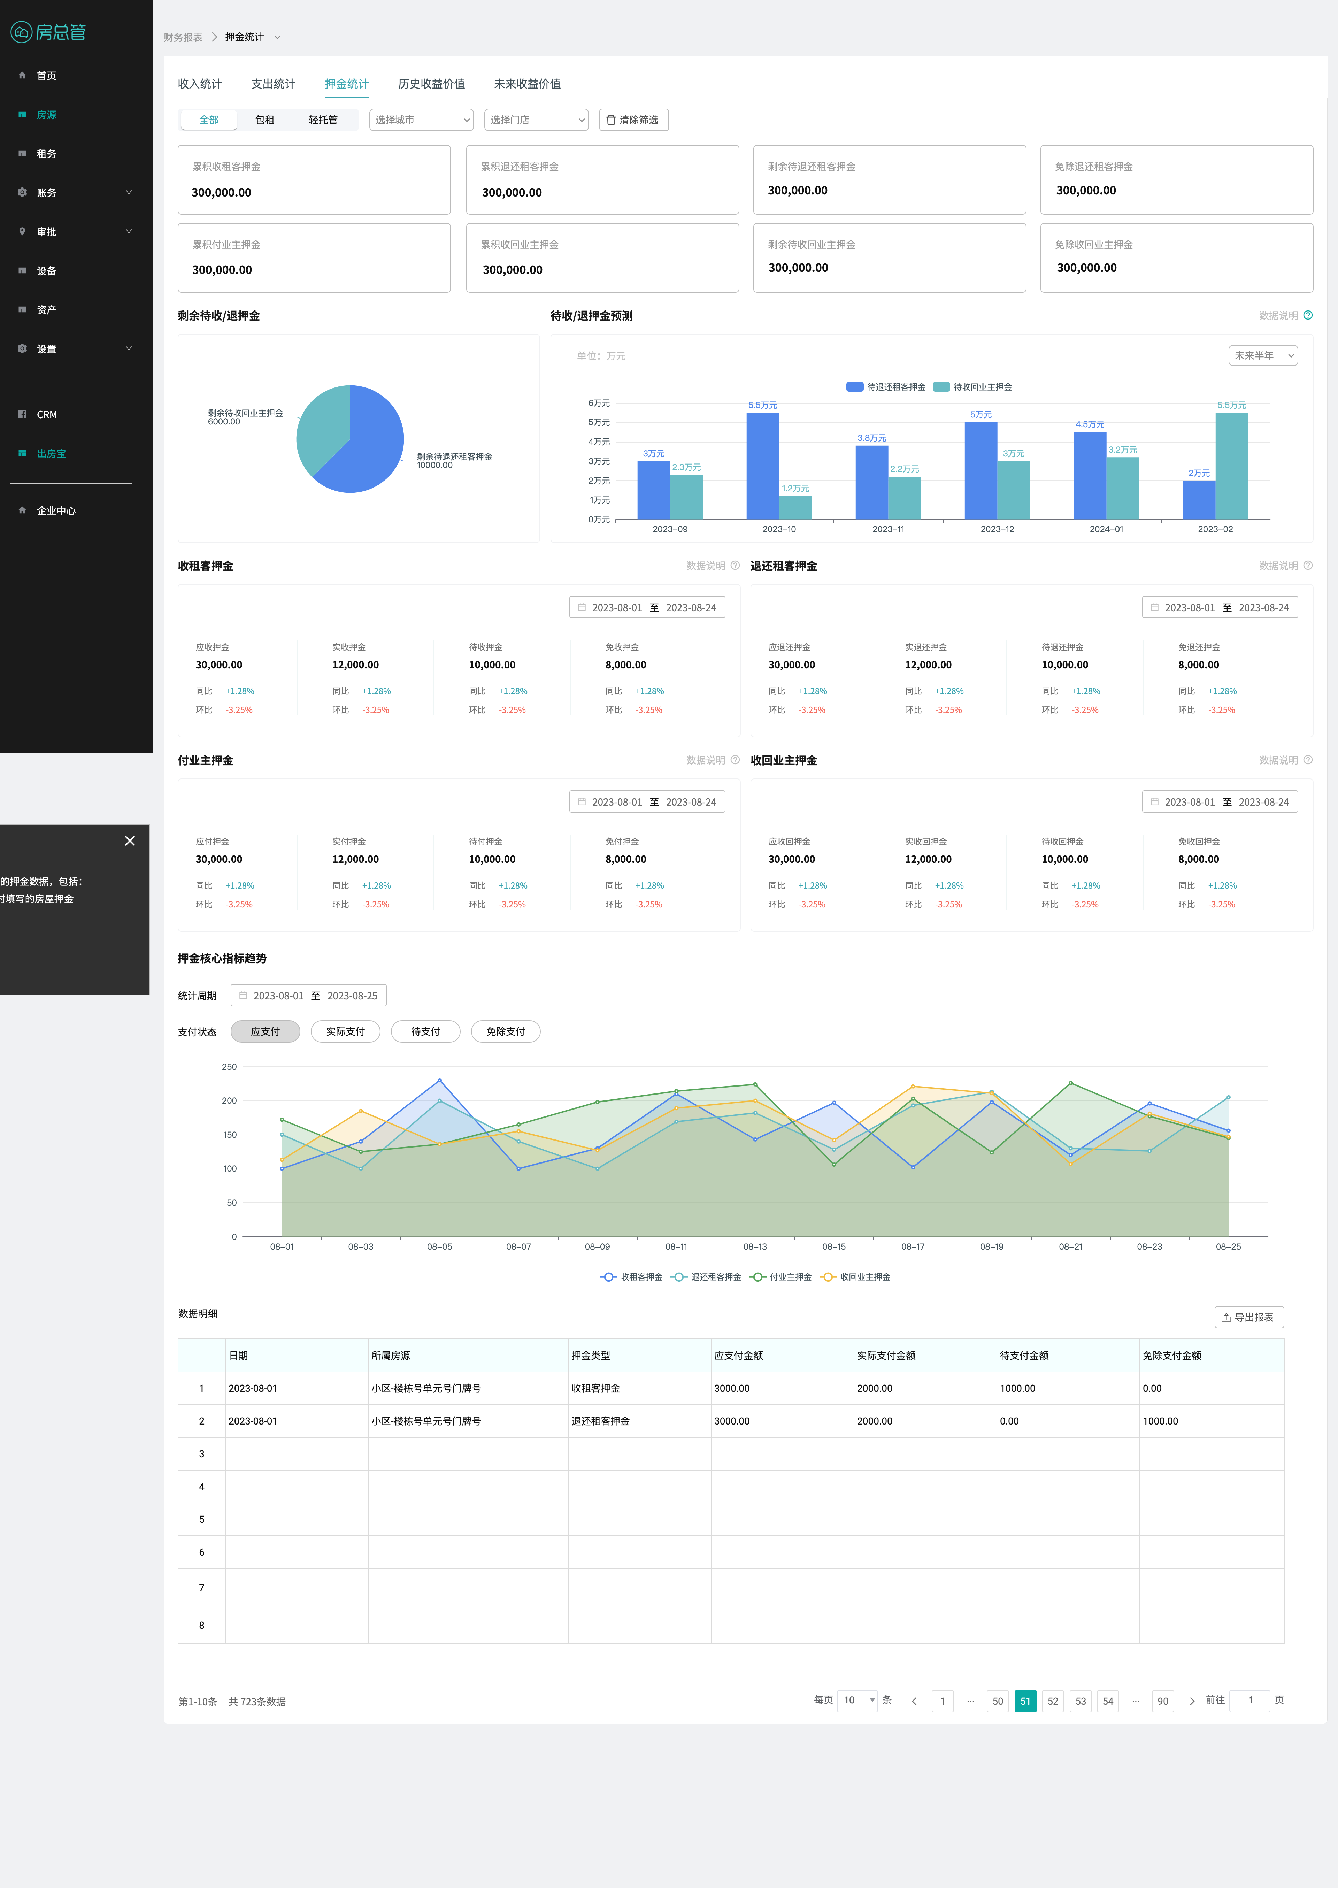This screenshot has height=1888, width=1338.
Task: Select 待支付 payment status
Action: click(425, 1031)
